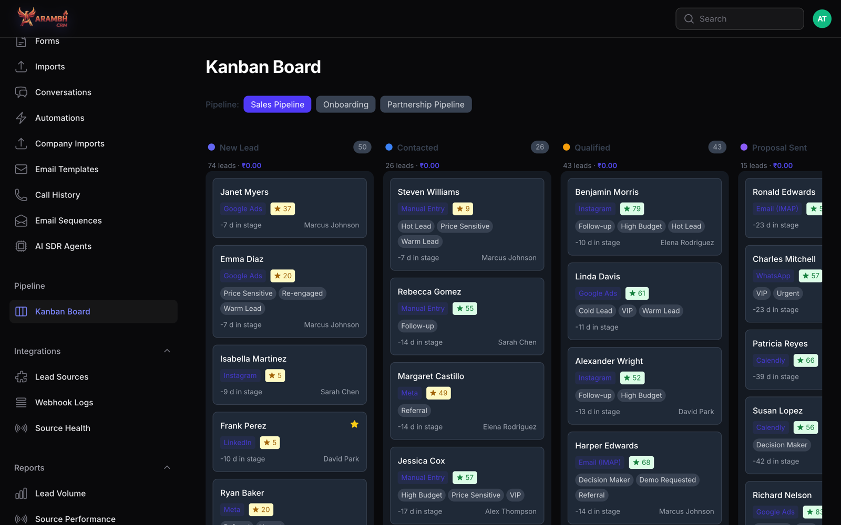Click the Qualified count badge 43
Viewport: 841px width, 525px height.
tap(717, 148)
